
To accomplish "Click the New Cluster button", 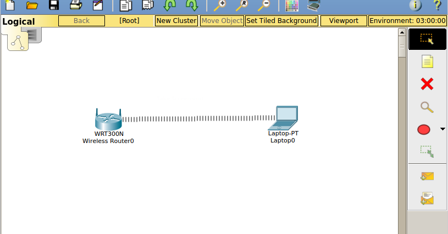I will pos(176,21).
